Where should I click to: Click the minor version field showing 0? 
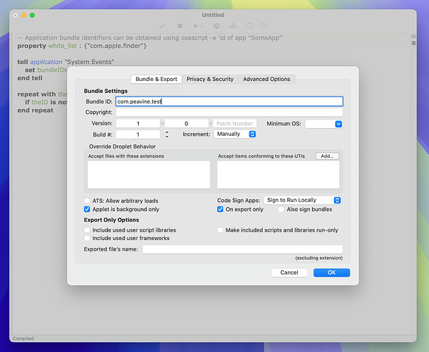click(x=186, y=124)
